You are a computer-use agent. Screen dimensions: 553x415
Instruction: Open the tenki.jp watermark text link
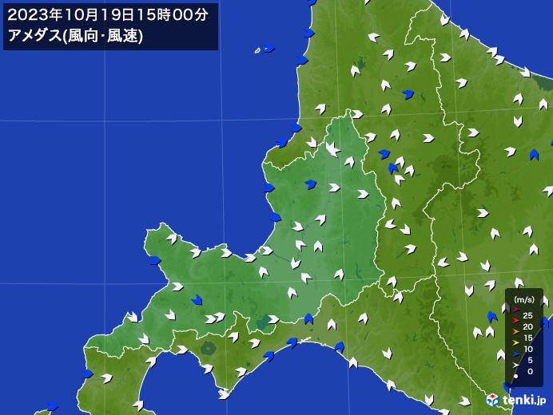[x=524, y=400]
